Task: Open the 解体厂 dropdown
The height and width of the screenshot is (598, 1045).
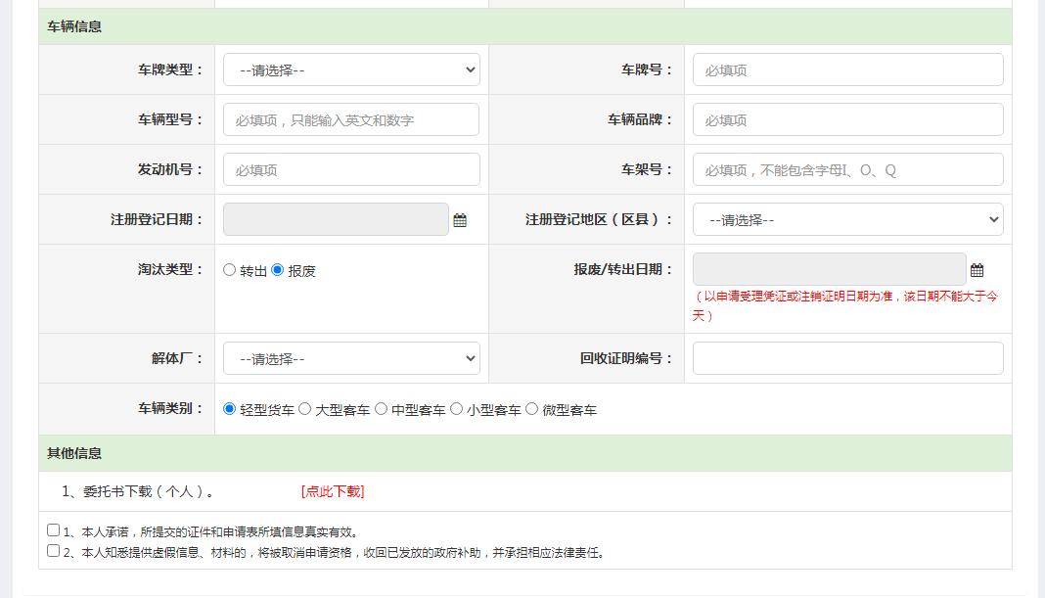Action: (x=351, y=358)
